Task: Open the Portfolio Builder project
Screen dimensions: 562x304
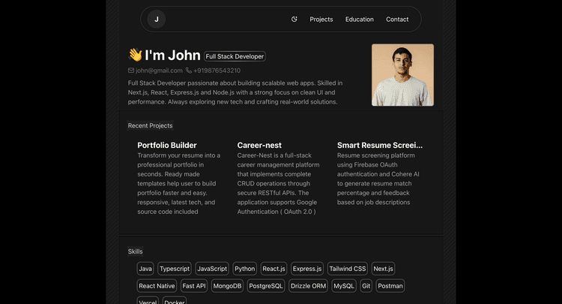Action: click(x=167, y=145)
